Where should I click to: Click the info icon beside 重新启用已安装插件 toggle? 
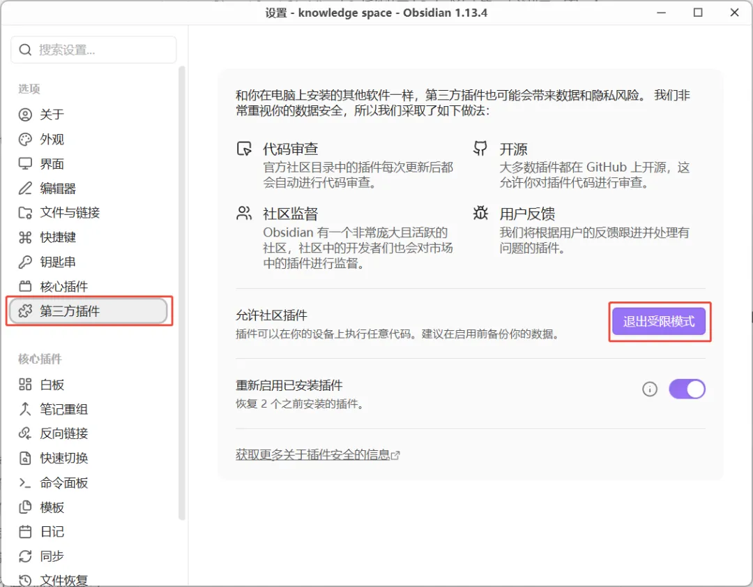[649, 389]
